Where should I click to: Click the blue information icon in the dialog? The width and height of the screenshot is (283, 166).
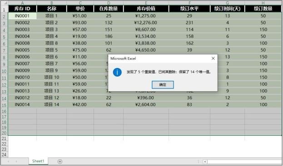(x=117, y=72)
